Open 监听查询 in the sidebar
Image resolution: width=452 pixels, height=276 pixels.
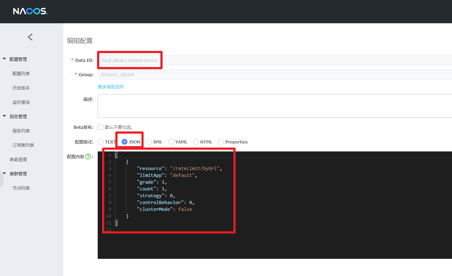tap(21, 102)
